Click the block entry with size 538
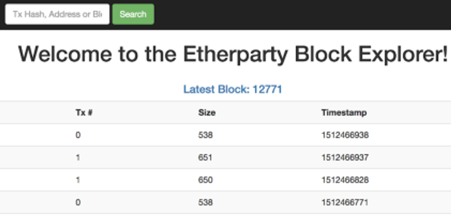This screenshot has height=217, width=451. 205,135
